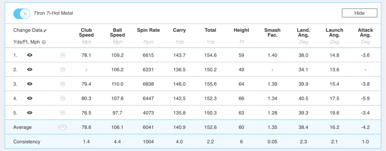The height and width of the screenshot is (151, 386).
Task: Select the ball icon in row 3
Action: (x=63, y=84)
